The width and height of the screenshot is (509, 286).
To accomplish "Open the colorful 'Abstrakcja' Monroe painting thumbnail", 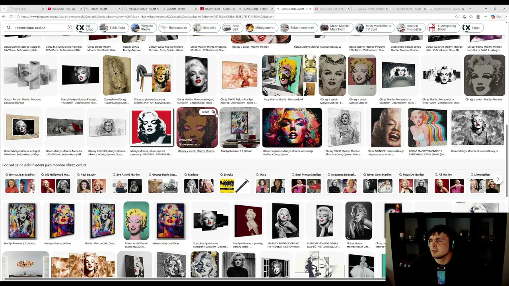I will (x=292, y=128).
